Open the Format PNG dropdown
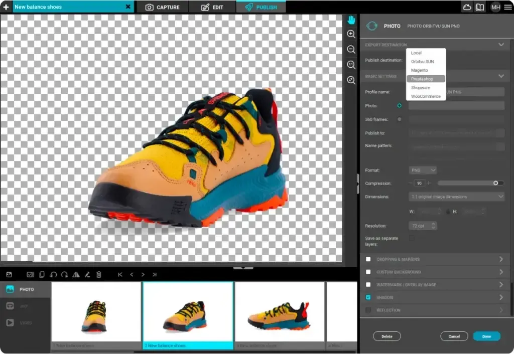The width and height of the screenshot is (514, 354). tap(423, 170)
